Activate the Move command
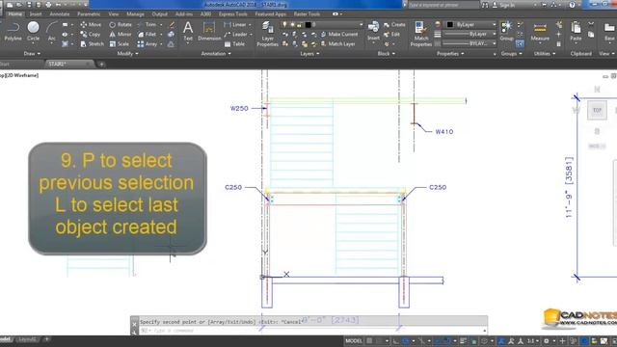 pyautogui.click(x=91, y=24)
